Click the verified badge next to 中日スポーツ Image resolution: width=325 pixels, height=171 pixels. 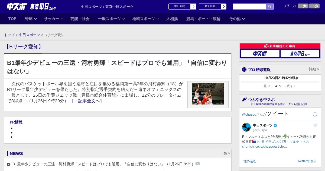[275, 126]
